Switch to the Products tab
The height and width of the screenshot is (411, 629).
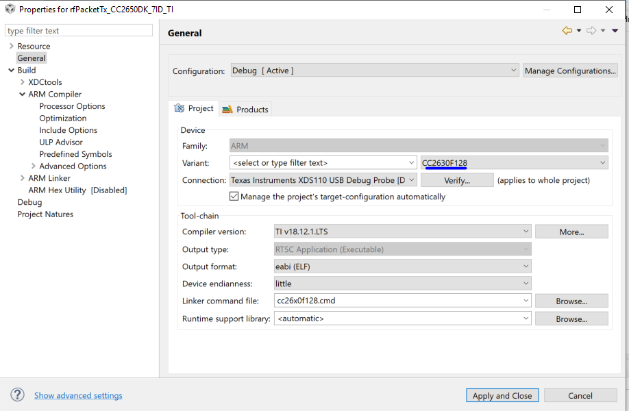coord(246,110)
